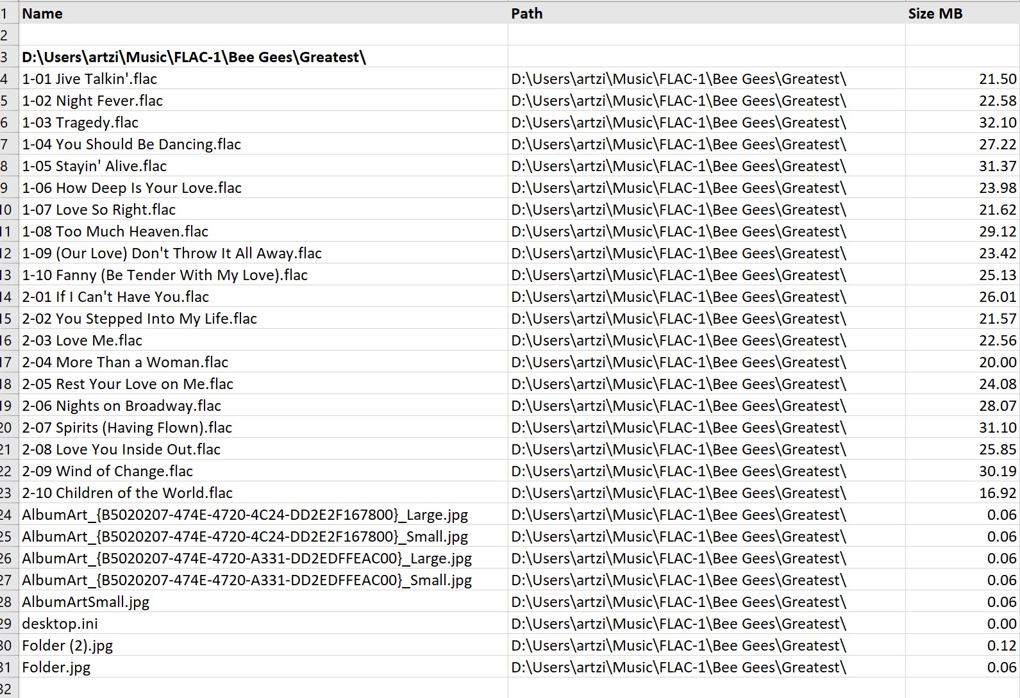Select cell '2-05 Rest Your Love on Me.flac'
This screenshot has width=1020, height=698.
pyautogui.click(x=263, y=384)
